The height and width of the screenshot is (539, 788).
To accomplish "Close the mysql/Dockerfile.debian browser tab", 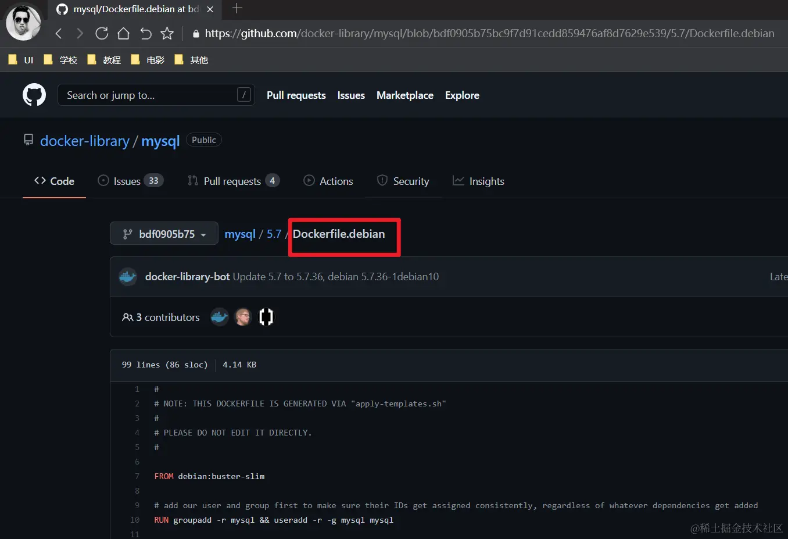I will [210, 9].
